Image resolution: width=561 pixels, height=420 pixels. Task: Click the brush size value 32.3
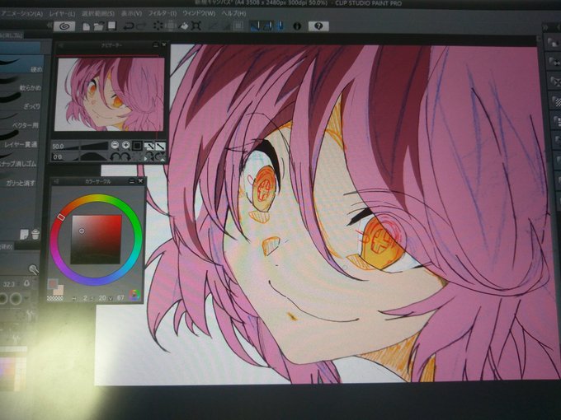pyautogui.click(x=8, y=284)
